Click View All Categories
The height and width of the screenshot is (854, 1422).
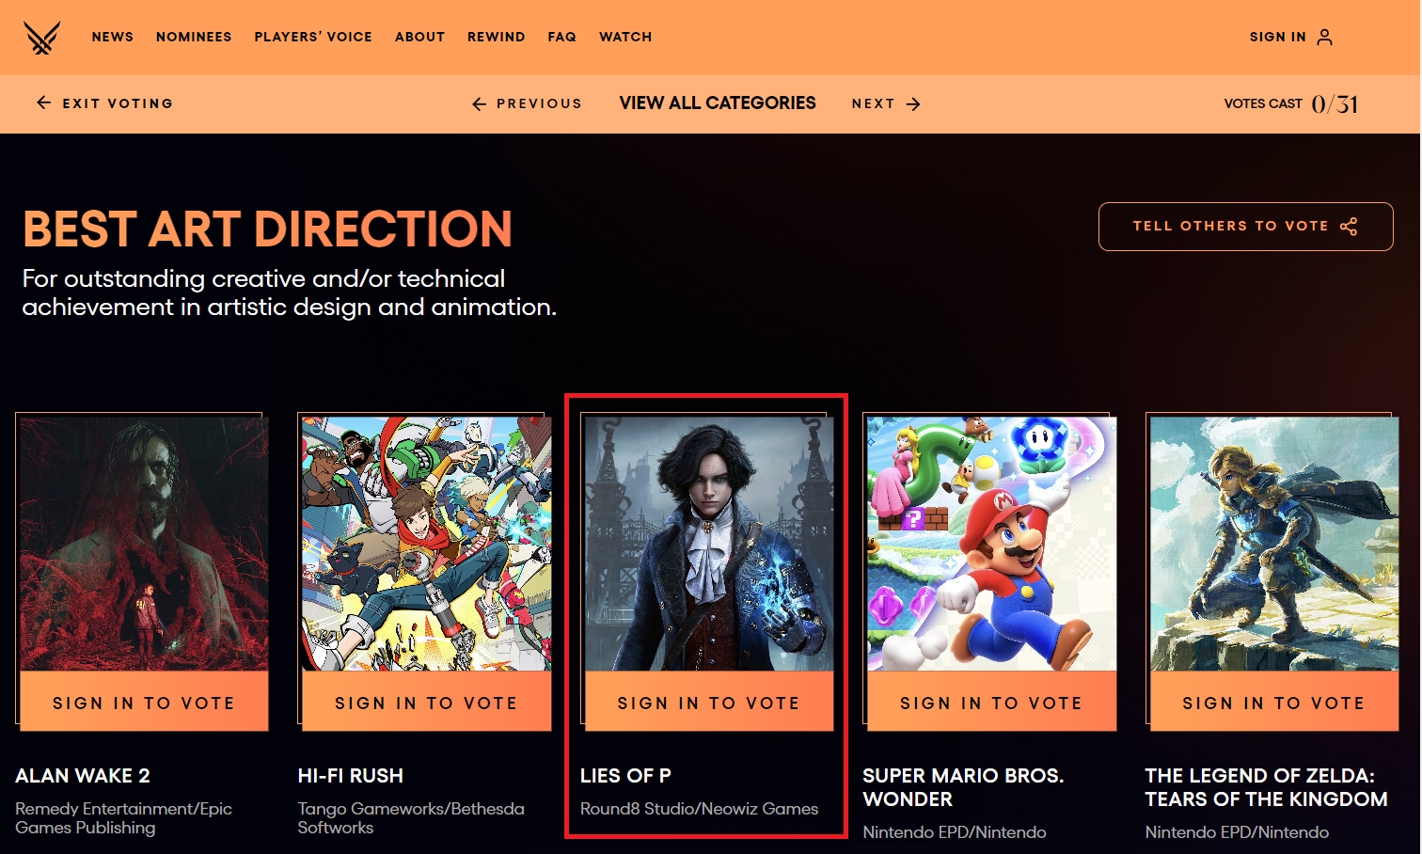coord(718,103)
